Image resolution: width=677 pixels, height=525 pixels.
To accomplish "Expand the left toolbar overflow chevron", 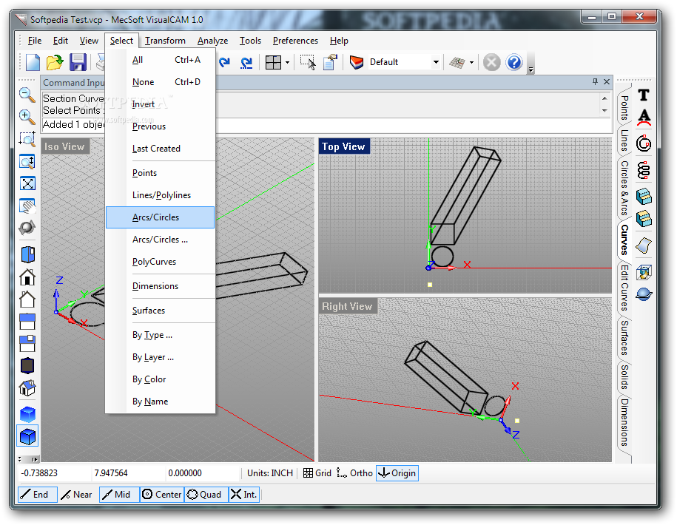I will [x=27, y=459].
